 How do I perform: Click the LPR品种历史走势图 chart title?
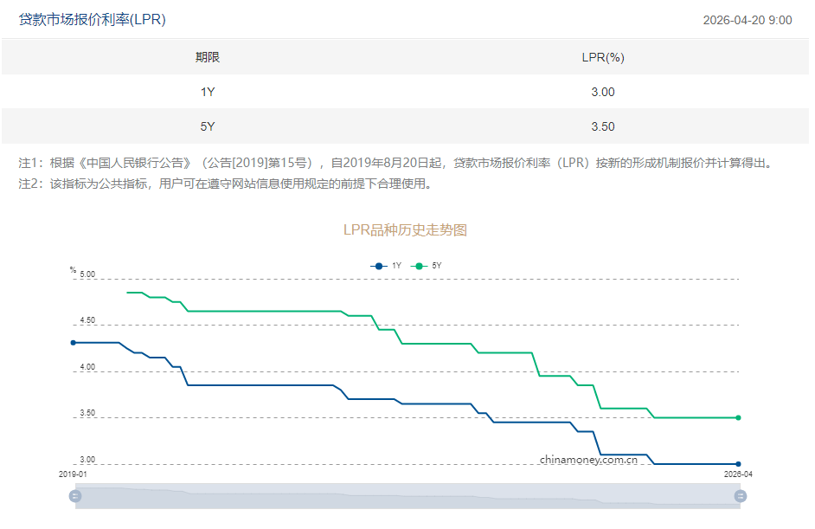coord(406,229)
